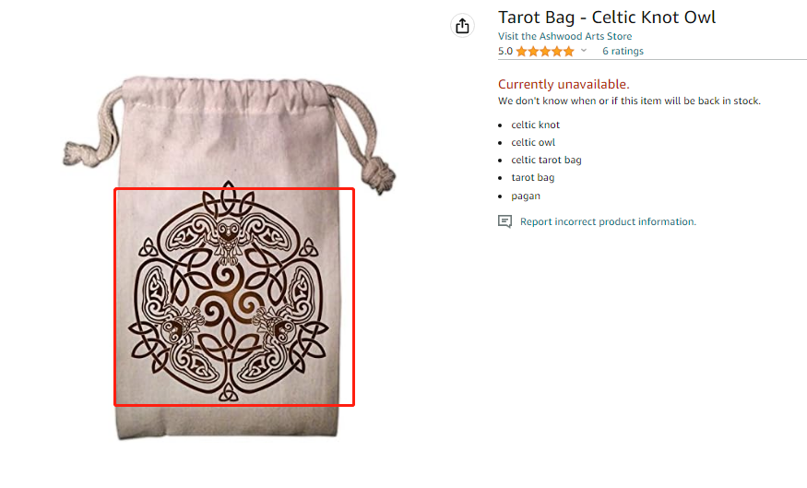Click Report incorrect product information
The width and height of the screenshot is (807, 488).
[608, 221]
